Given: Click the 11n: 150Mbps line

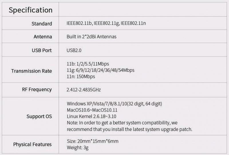Looking at the screenshot, I should (81, 76).
